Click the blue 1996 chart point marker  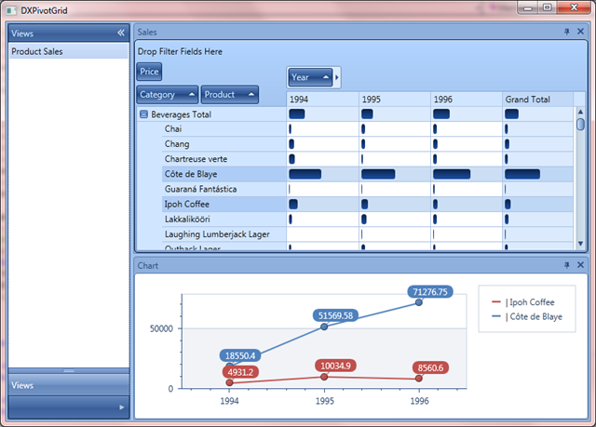[419, 302]
